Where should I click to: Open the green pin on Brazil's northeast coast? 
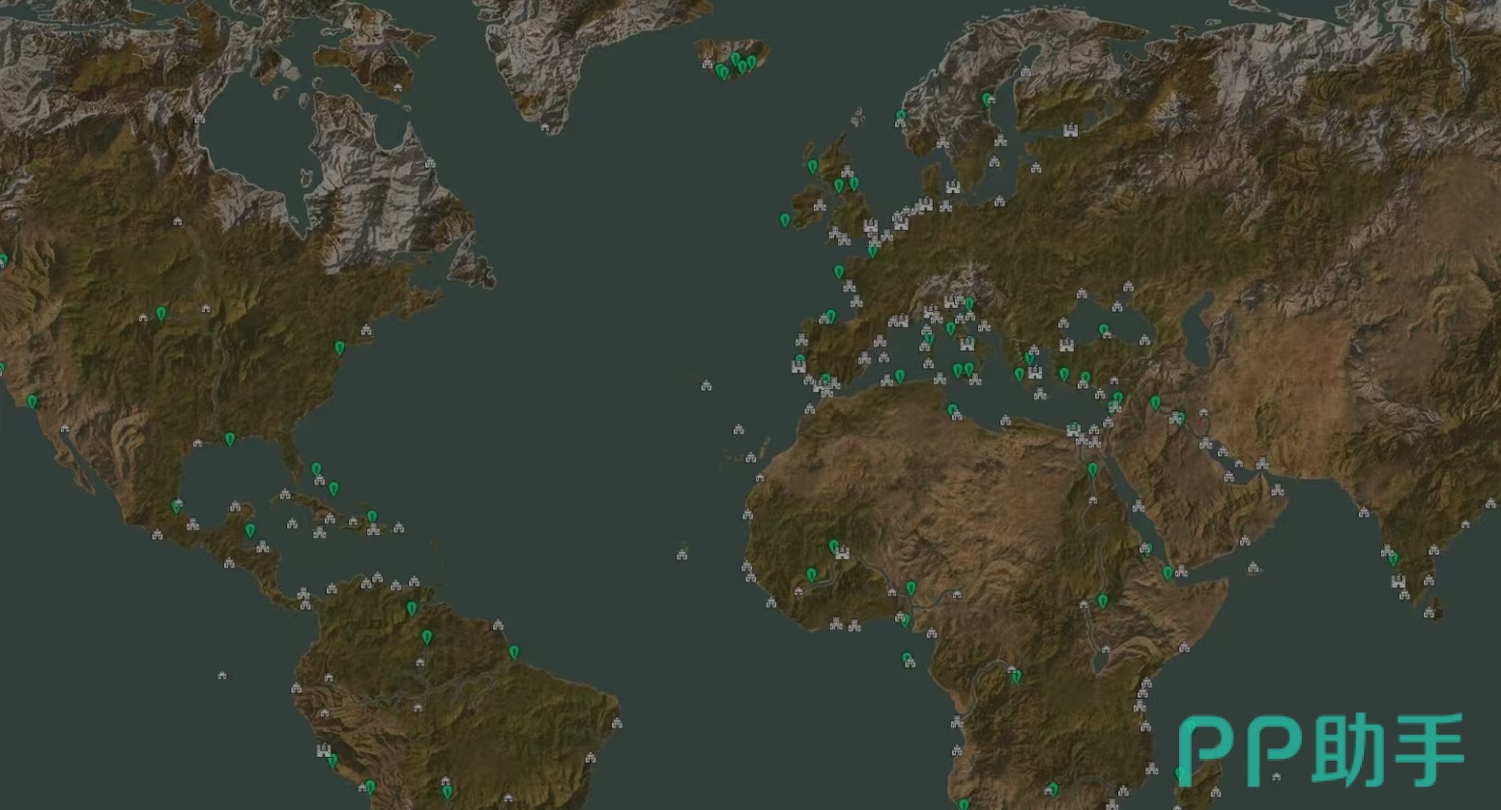pos(514,653)
